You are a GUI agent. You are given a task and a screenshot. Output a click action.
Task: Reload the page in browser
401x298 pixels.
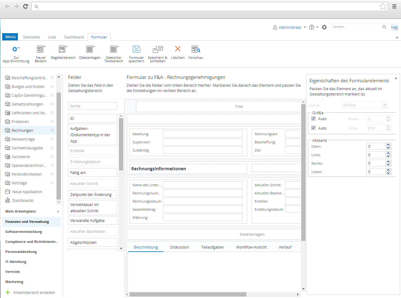pos(26,6)
